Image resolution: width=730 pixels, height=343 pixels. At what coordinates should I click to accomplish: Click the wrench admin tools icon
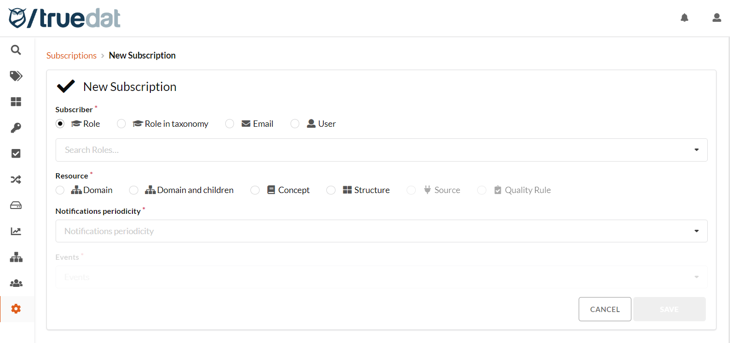click(x=15, y=127)
